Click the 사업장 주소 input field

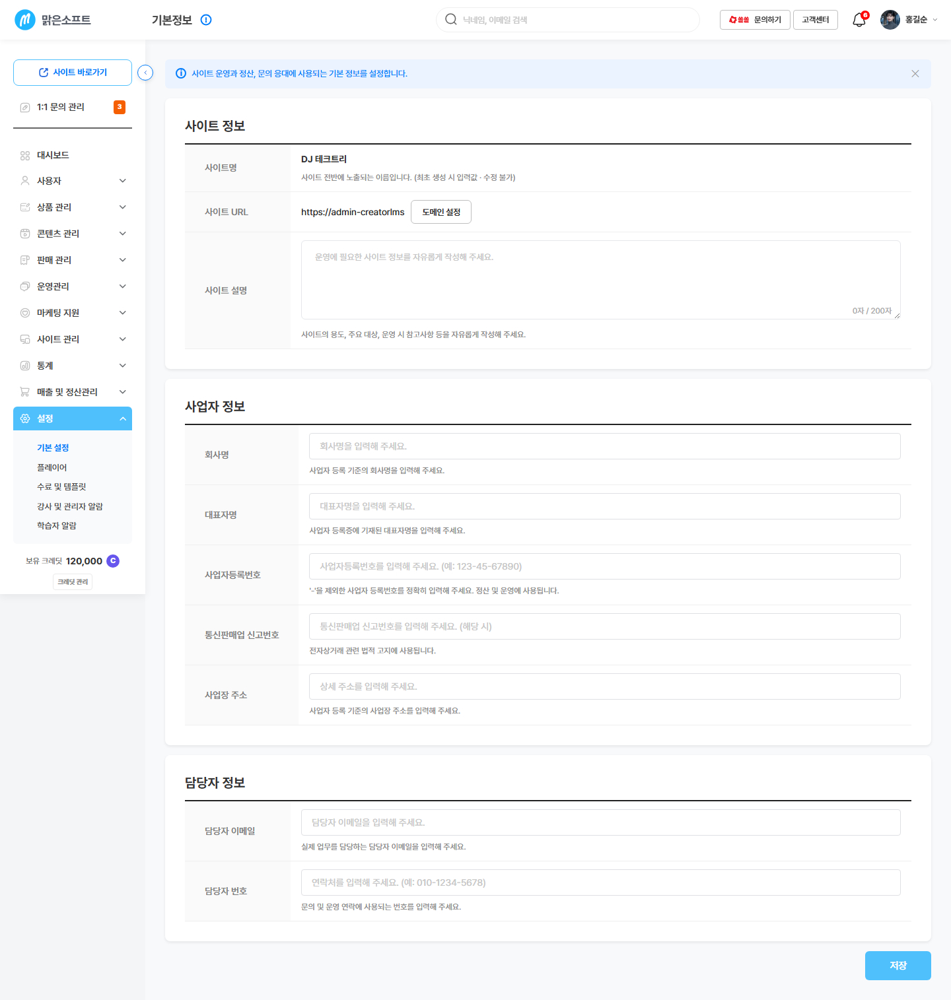(605, 686)
